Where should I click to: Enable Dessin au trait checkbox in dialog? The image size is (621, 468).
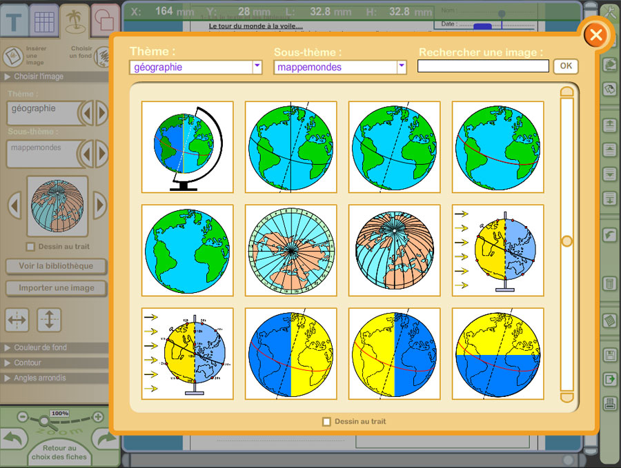tap(327, 422)
